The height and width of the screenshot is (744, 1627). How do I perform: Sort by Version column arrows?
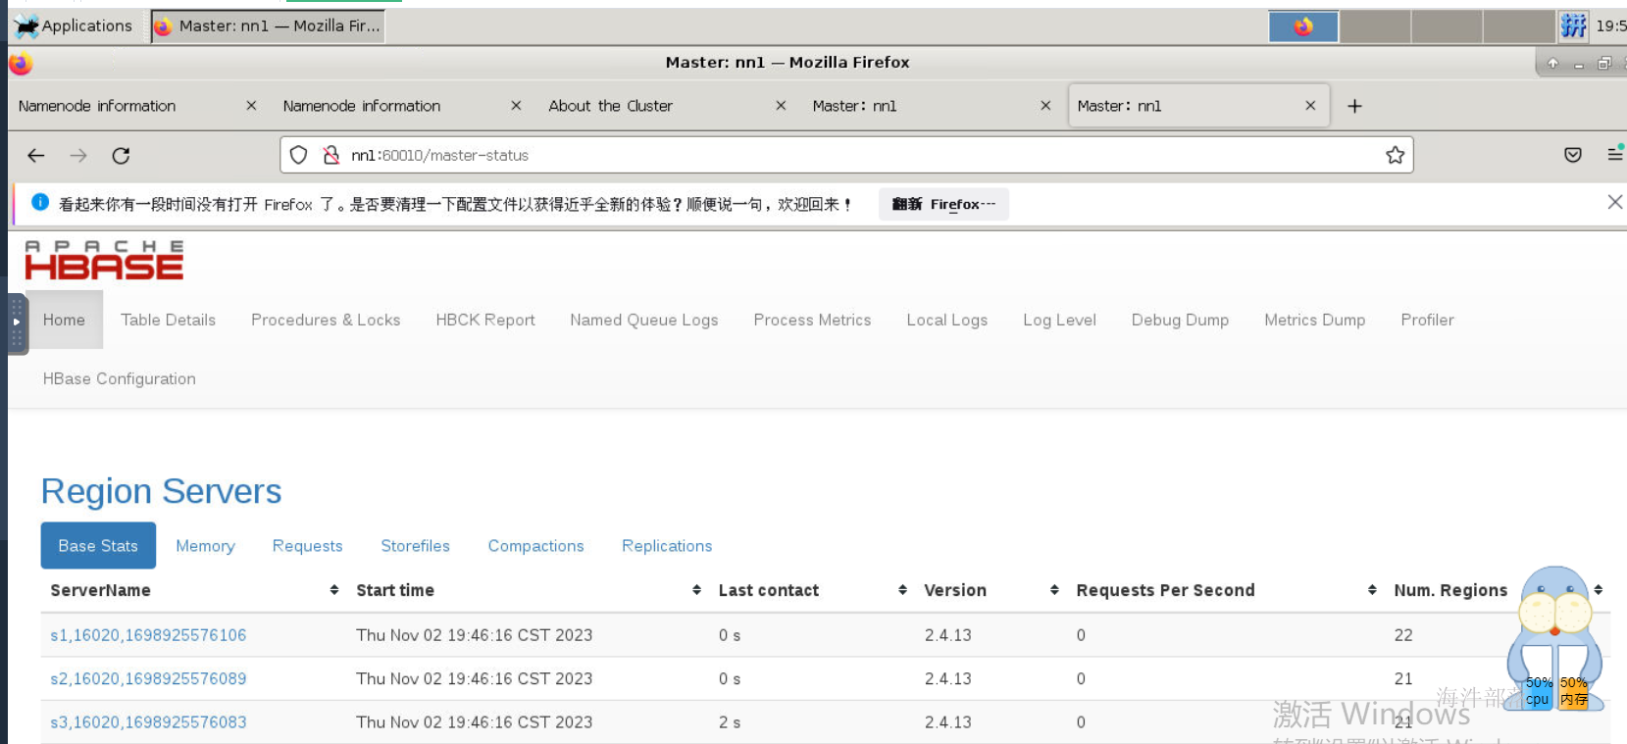(x=1054, y=590)
